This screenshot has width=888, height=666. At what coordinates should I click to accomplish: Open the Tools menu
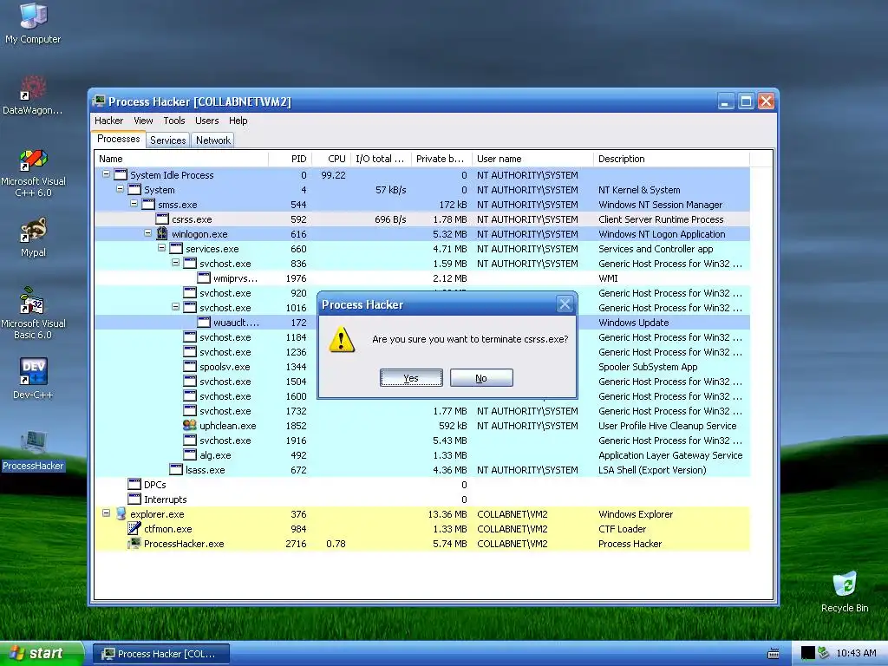pos(174,121)
